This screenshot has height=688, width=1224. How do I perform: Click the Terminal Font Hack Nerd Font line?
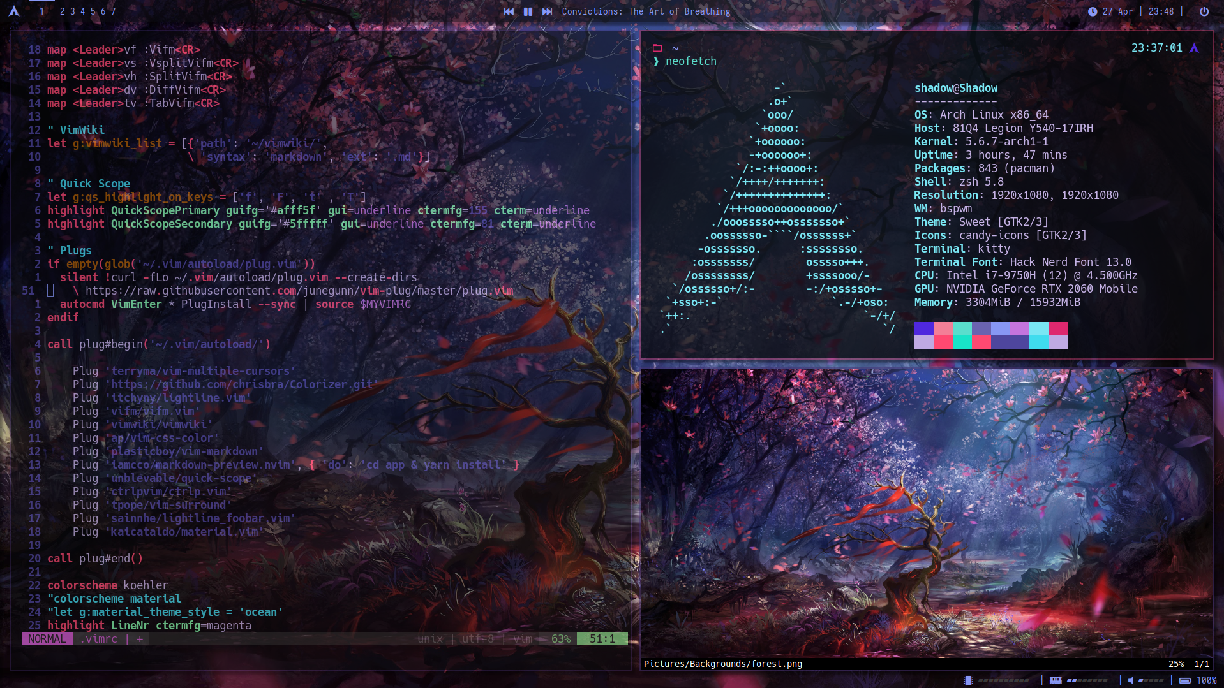1023,262
